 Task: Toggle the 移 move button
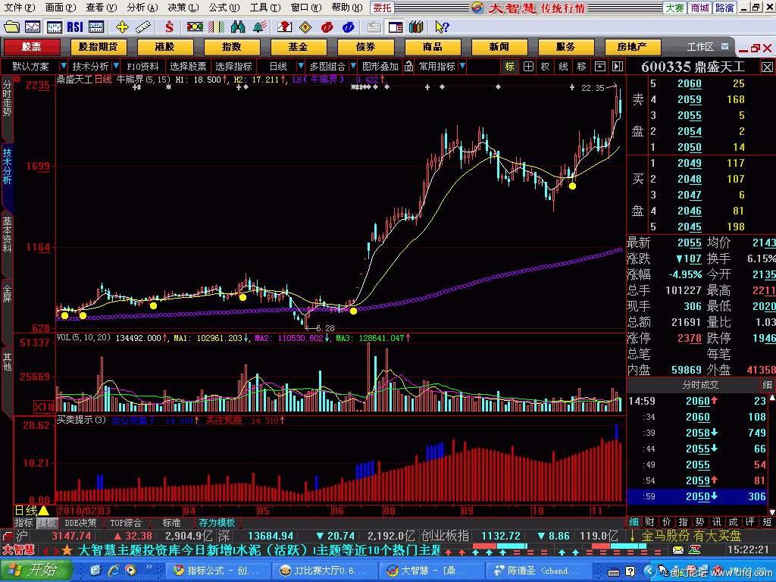pyautogui.click(x=581, y=67)
